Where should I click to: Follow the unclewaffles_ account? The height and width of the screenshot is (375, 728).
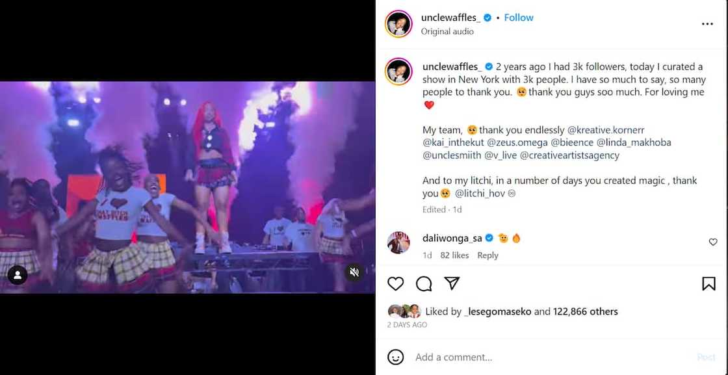click(519, 18)
